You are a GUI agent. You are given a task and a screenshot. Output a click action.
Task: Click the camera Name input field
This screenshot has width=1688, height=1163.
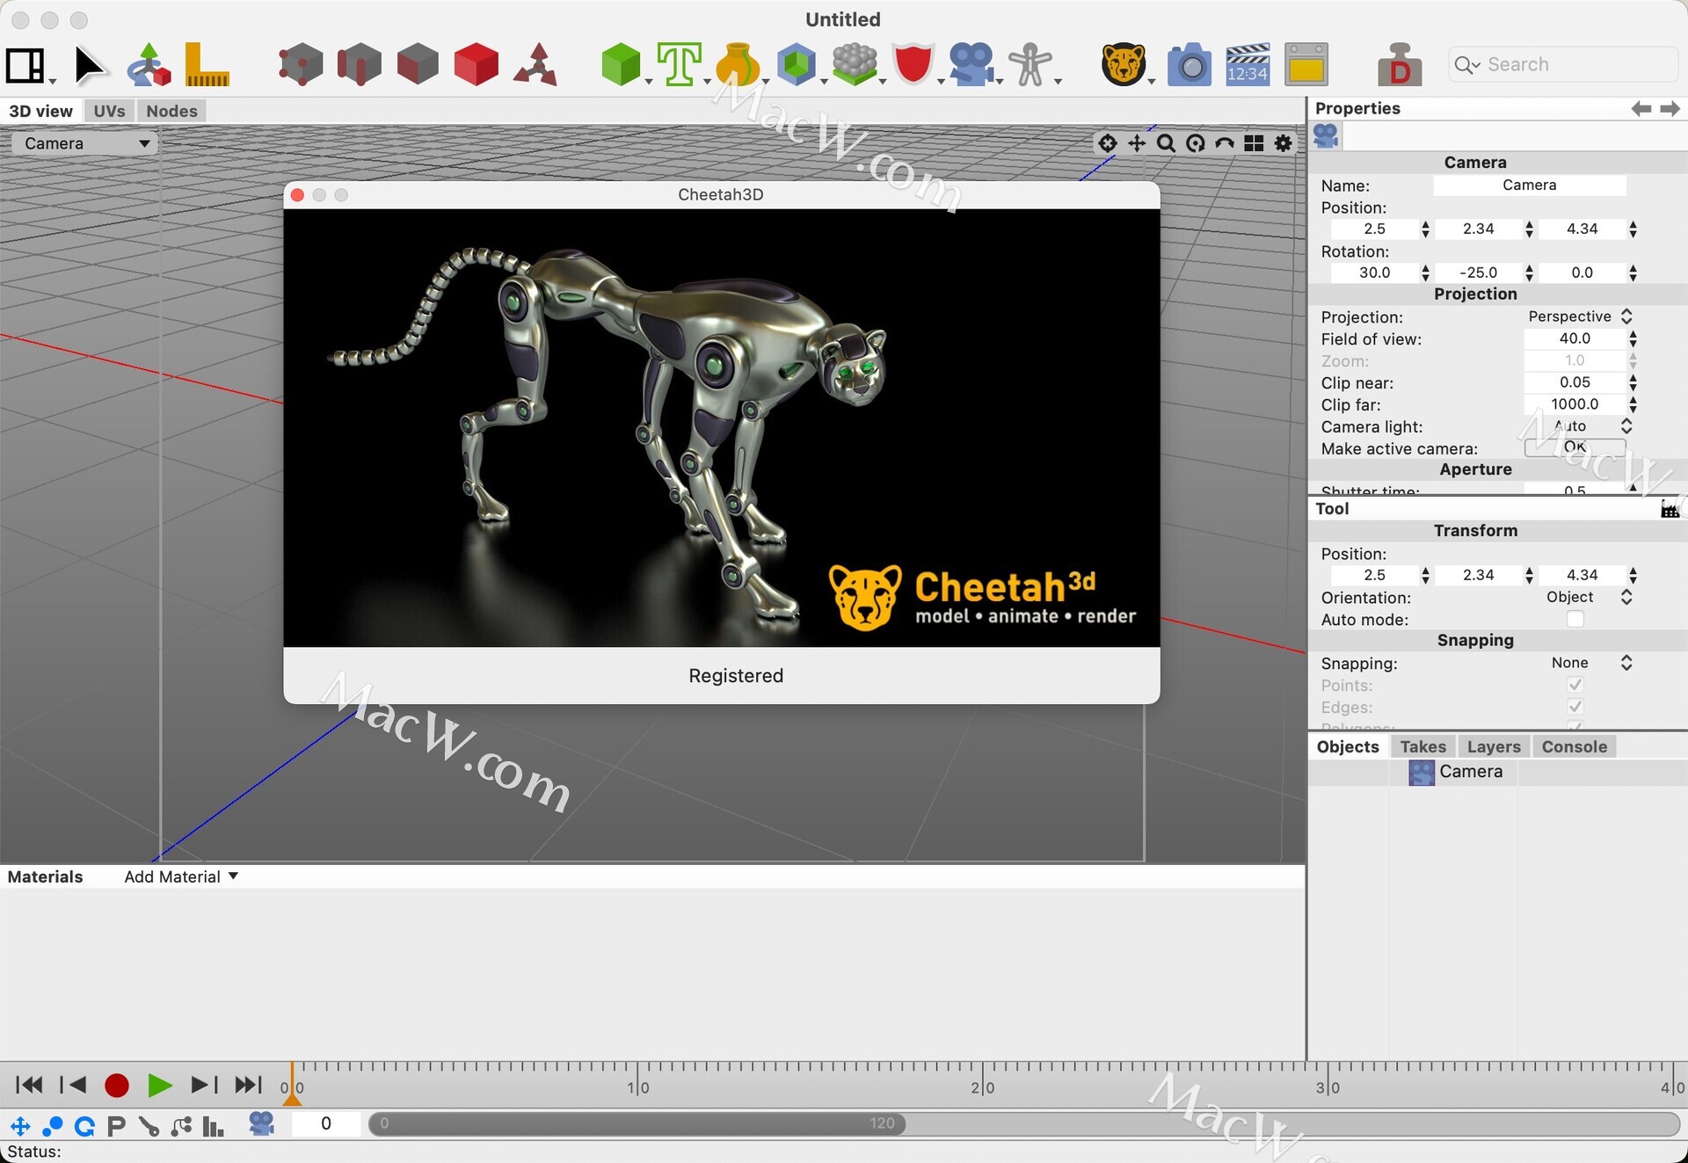1529,185
